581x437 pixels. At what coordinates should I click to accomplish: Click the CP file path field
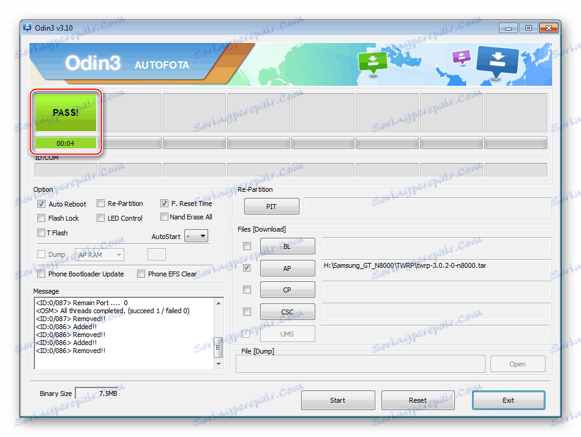click(x=436, y=290)
